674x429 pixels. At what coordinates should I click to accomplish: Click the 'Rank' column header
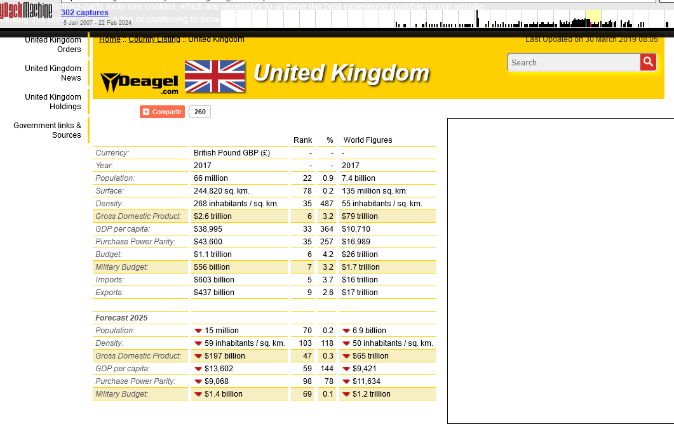302,140
